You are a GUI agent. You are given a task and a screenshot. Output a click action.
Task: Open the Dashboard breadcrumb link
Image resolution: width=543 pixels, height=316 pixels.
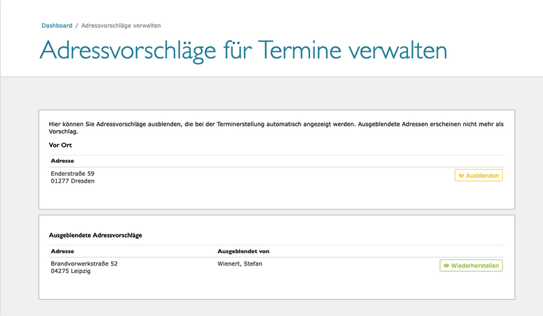(57, 26)
